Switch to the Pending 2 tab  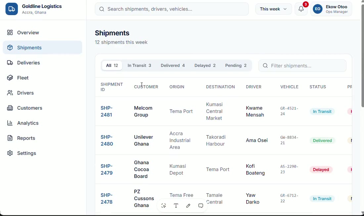coord(236,66)
